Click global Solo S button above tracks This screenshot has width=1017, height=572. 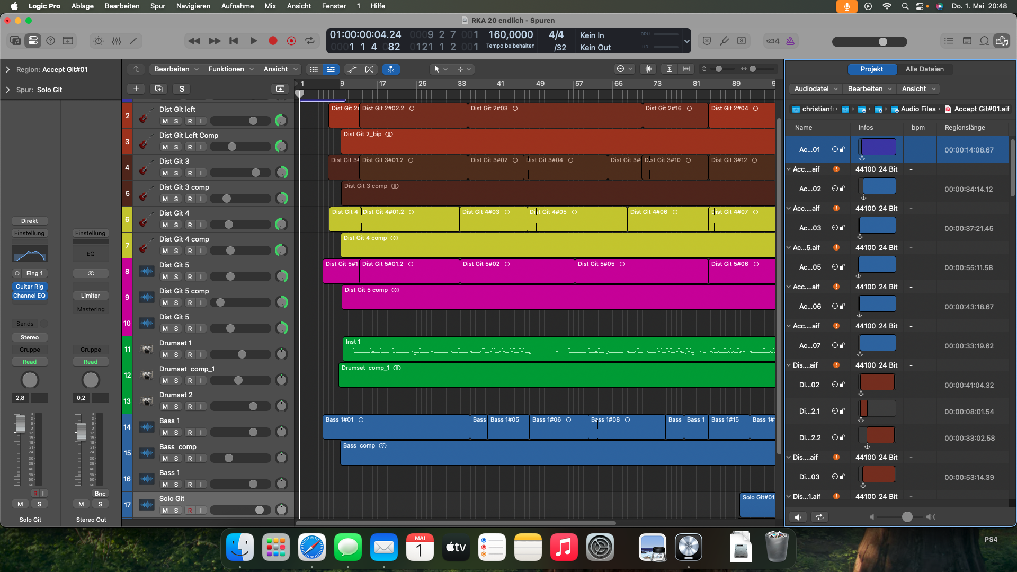tap(182, 89)
